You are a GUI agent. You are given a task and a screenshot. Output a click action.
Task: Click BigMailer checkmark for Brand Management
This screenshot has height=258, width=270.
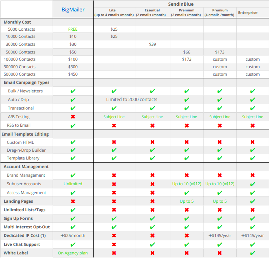point(73,176)
